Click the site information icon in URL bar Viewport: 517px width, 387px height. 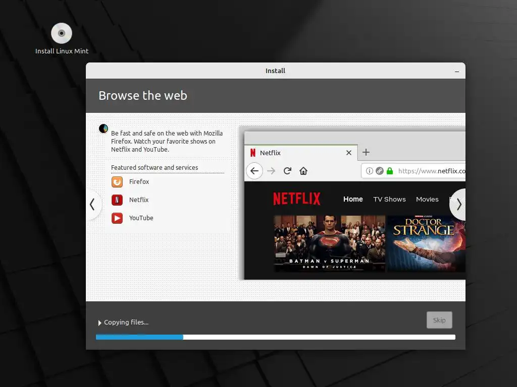(370, 171)
